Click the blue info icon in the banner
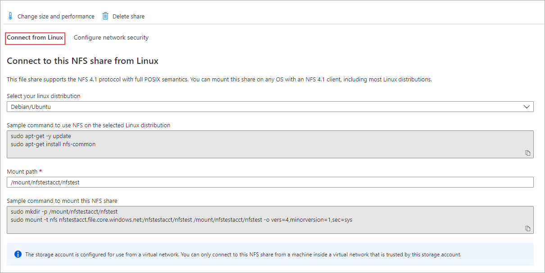 [18, 254]
